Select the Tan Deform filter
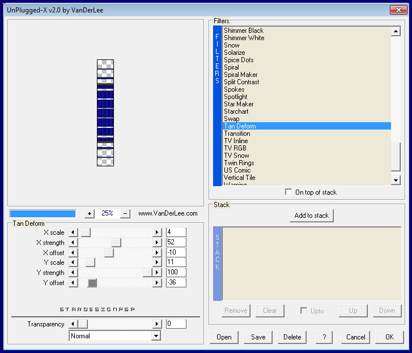This screenshot has width=412, height=353. coord(307,126)
